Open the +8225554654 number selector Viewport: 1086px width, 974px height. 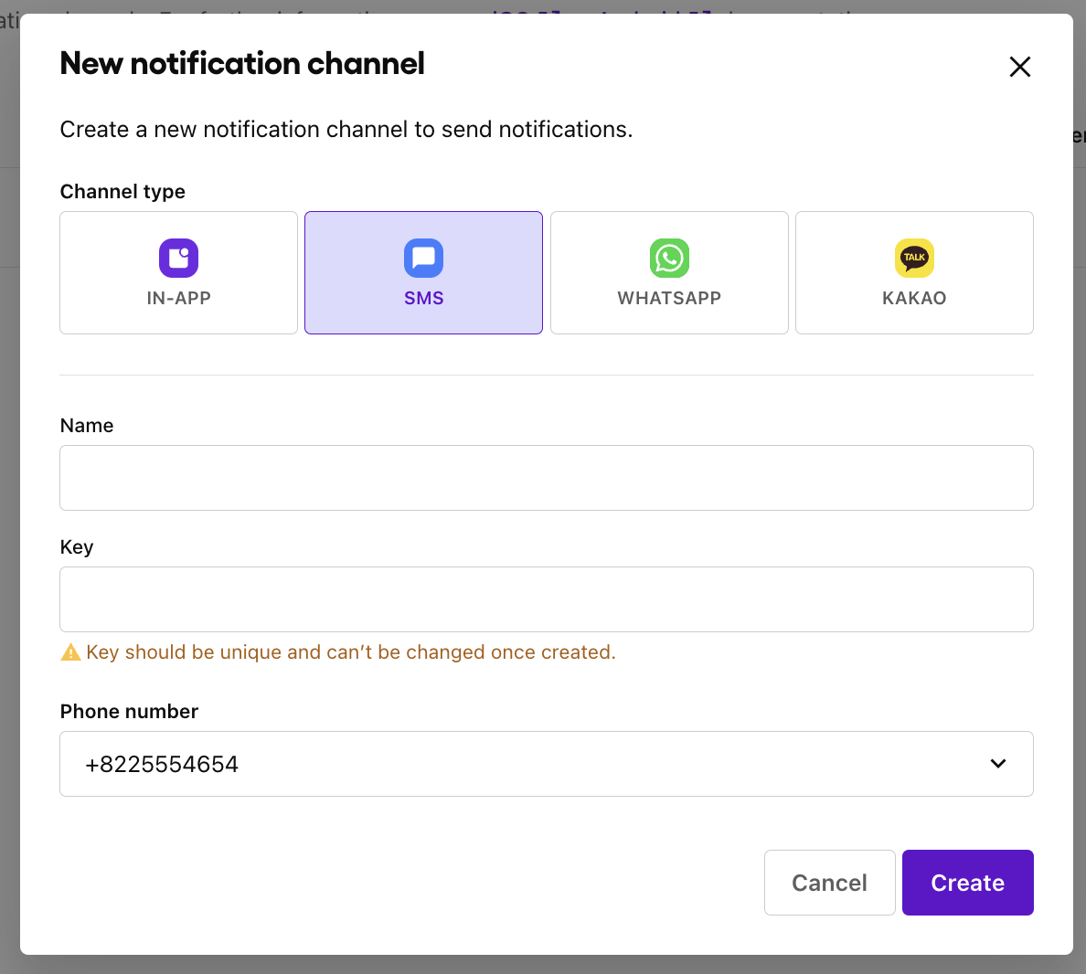pyautogui.click(x=546, y=763)
